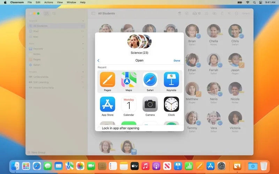Viewport: 279px width, 174px height.
Task: Open Finder from the Dock
Action: point(15,166)
